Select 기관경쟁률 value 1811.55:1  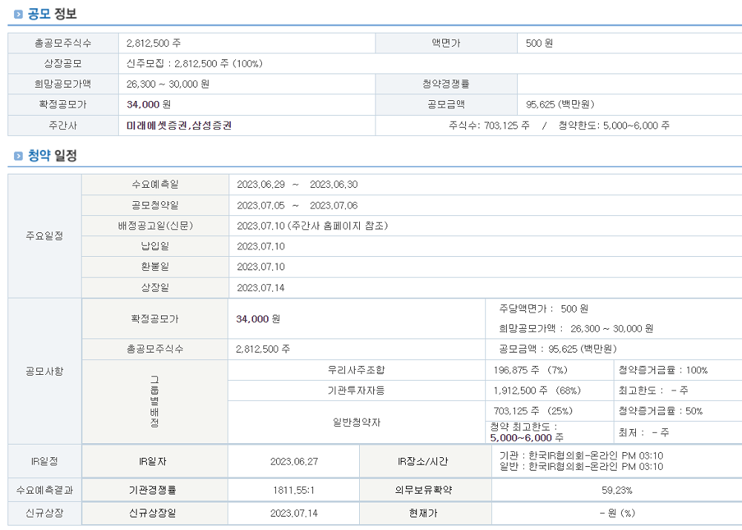coord(294,490)
